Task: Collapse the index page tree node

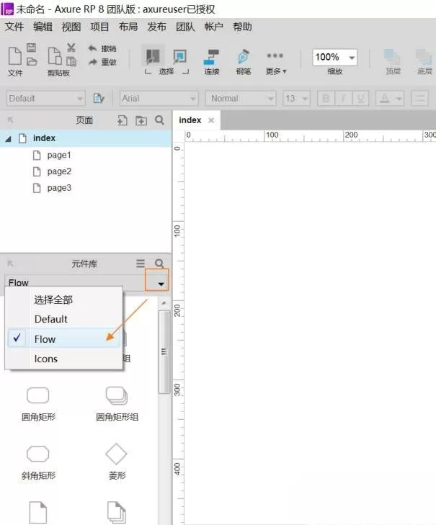Action: pos(9,138)
